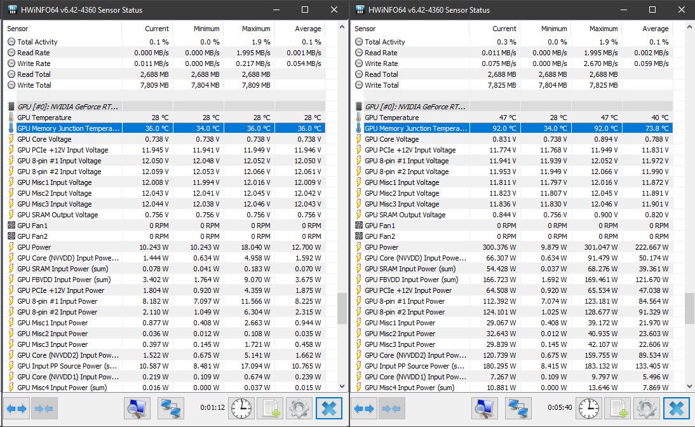Click HWiNFO64 title icon of right window
The width and height of the screenshot is (695, 427).
[360, 10]
